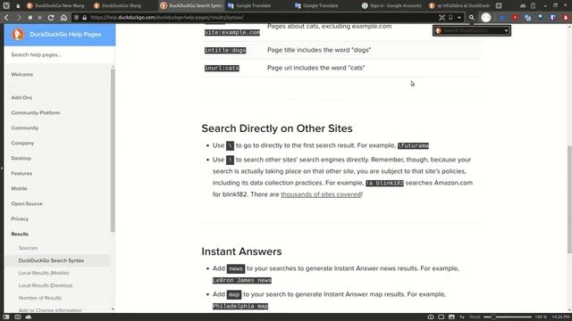Click the fast forward navigation button
Screen dimensions: 572x321
click(39, 18)
